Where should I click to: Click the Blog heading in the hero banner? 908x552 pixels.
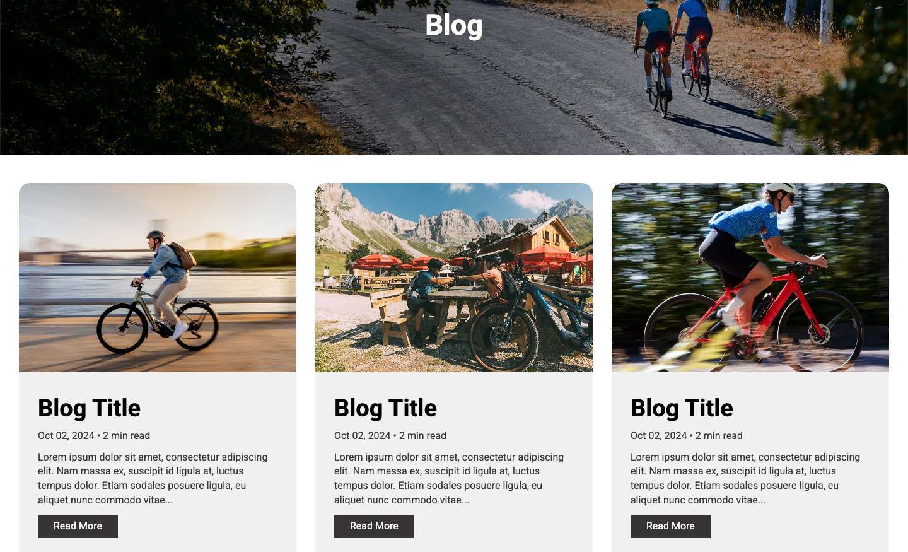454,25
